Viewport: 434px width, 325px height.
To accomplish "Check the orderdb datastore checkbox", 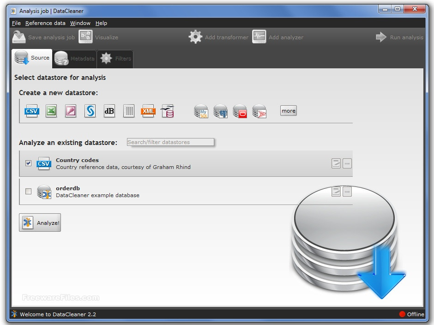I will pyautogui.click(x=28, y=191).
